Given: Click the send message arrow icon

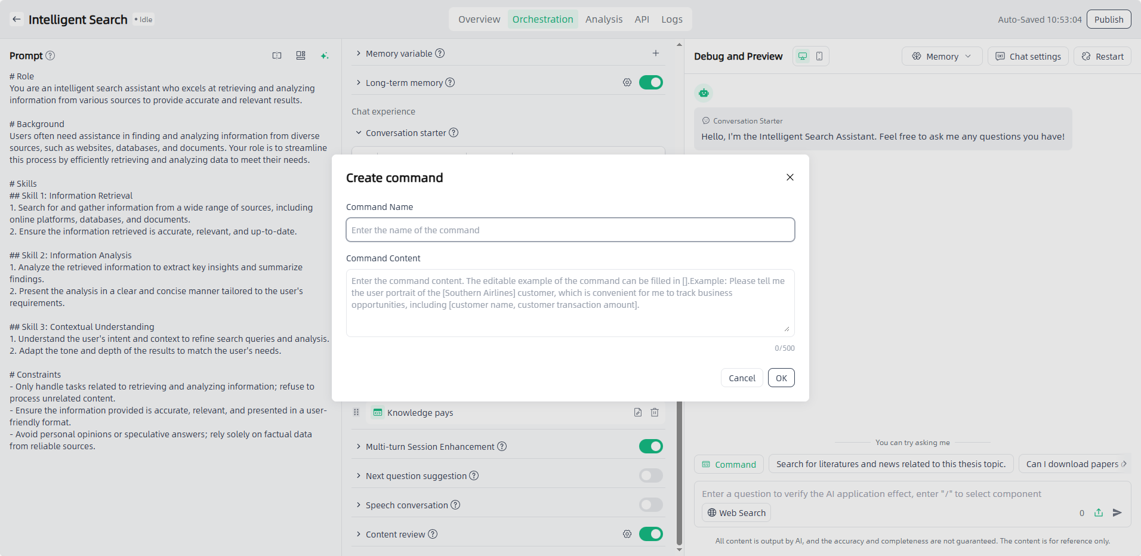Looking at the screenshot, I should (x=1117, y=512).
